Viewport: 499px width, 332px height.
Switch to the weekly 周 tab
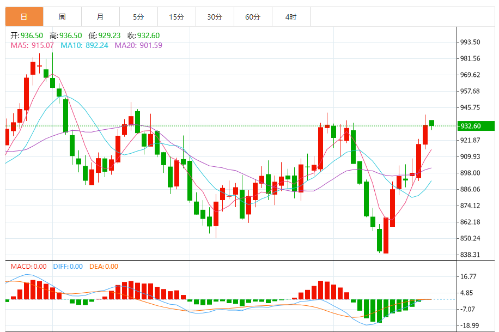(62, 17)
